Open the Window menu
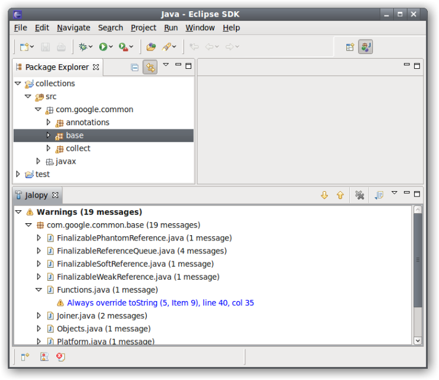Screen dimensions: 439x380 tap(200, 28)
